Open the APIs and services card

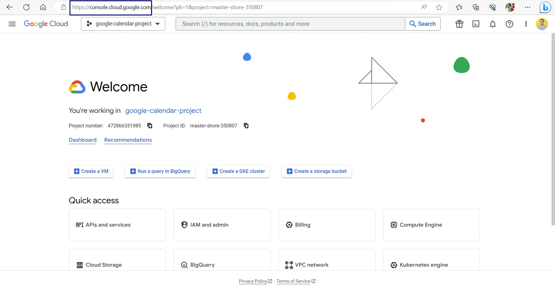coord(117,225)
